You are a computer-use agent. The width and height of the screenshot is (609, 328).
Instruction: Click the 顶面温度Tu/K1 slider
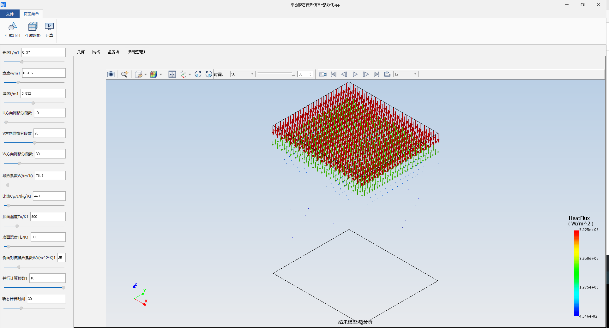click(x=34, y=226)
